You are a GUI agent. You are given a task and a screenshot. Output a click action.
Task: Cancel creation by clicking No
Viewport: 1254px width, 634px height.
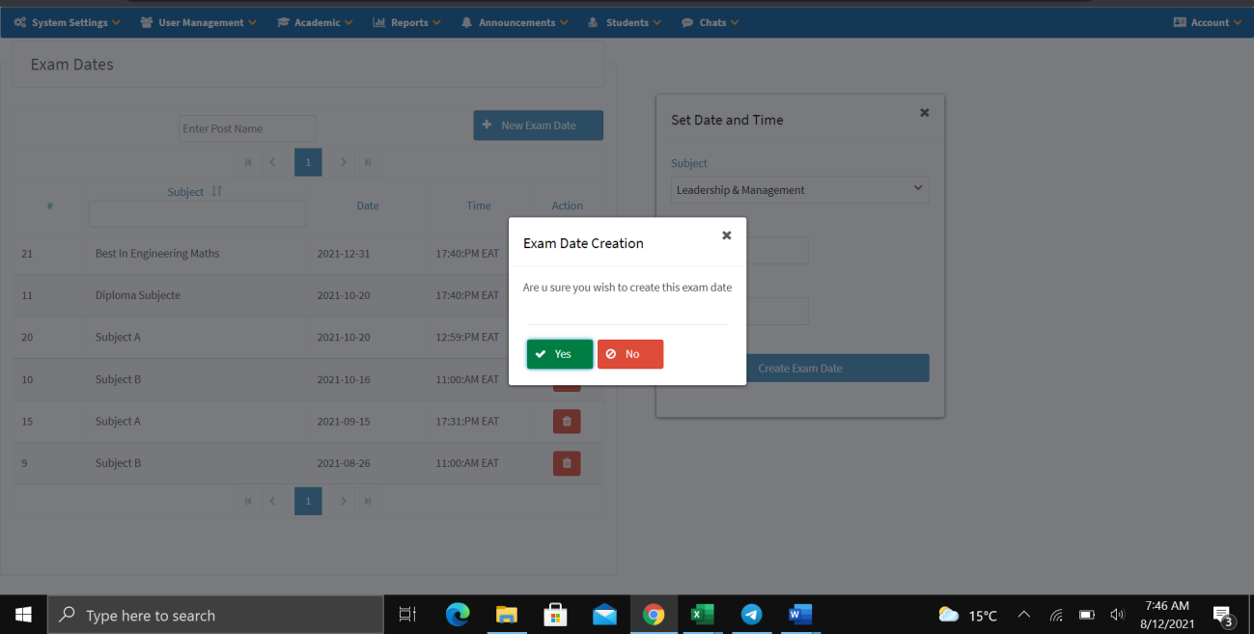pyautogui.click(x=630, y=354)
